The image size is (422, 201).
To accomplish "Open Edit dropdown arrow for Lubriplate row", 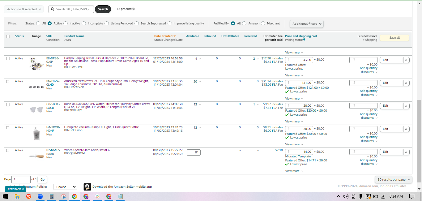I will pyautogui.click(x=406, y=129).
